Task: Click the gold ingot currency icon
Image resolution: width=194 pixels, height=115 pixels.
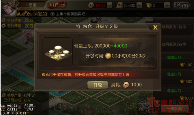Action: click(149, 5)
